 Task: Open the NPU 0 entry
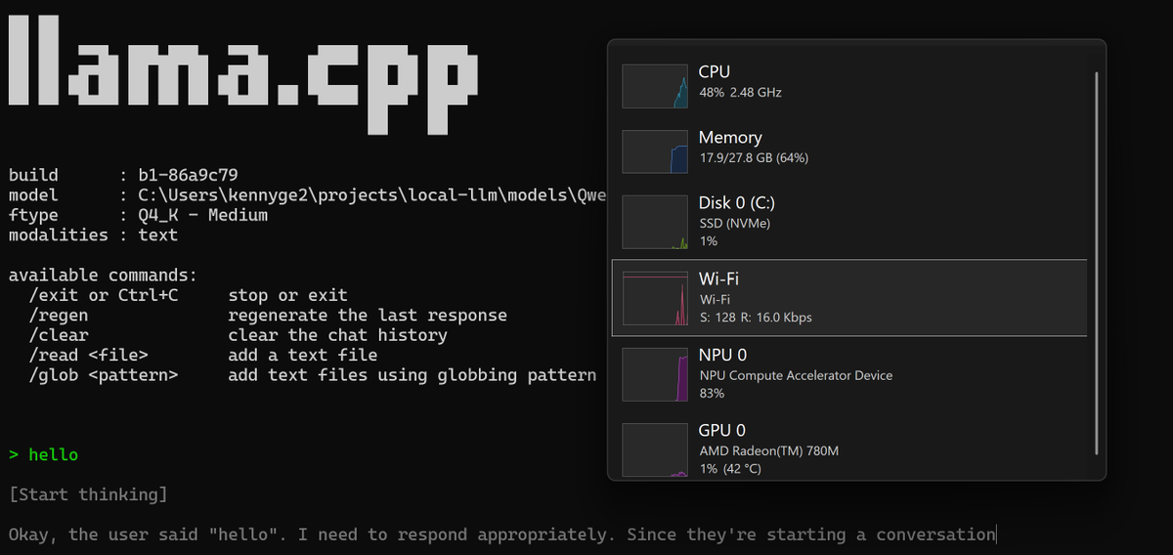pos(848,373)
